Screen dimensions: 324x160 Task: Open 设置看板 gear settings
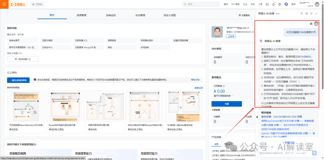[244, 15]
